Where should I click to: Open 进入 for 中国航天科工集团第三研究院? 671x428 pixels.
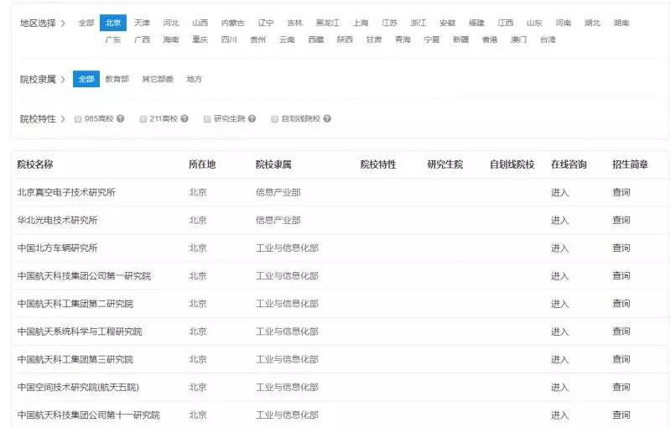[559, 359]
